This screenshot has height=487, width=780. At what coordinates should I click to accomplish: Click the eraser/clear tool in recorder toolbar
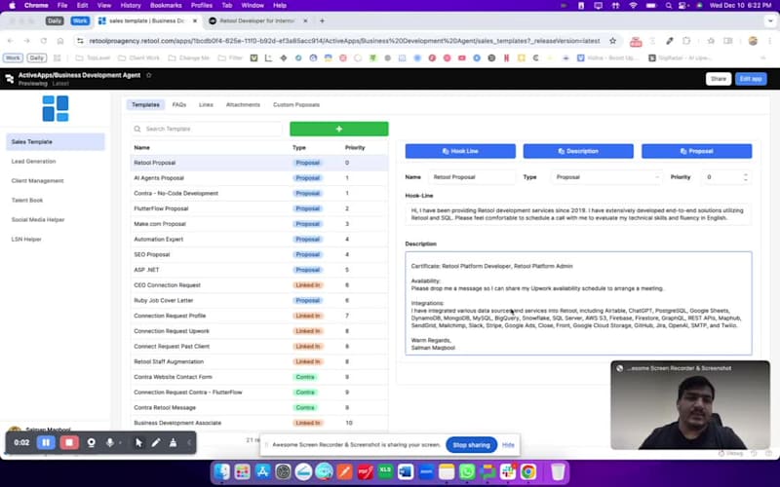coord(173,442)
